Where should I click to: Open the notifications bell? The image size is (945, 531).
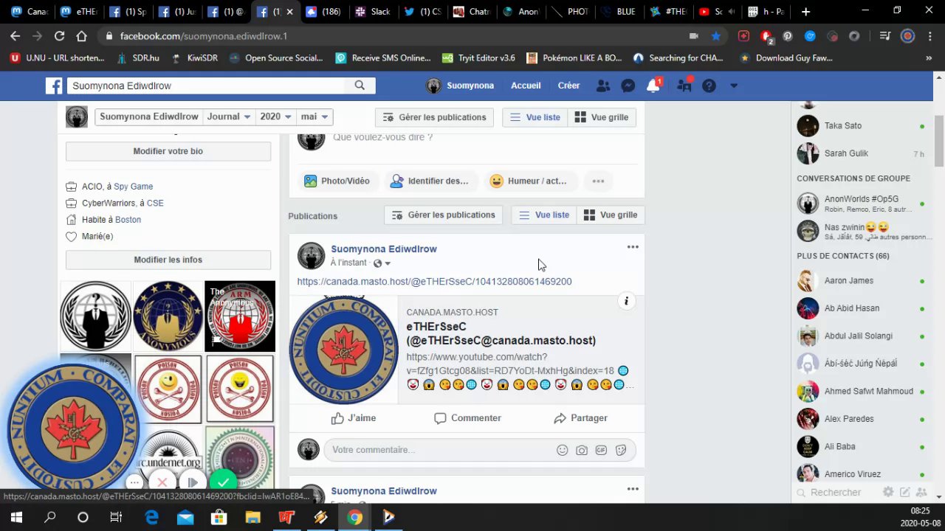coord(653,86)
